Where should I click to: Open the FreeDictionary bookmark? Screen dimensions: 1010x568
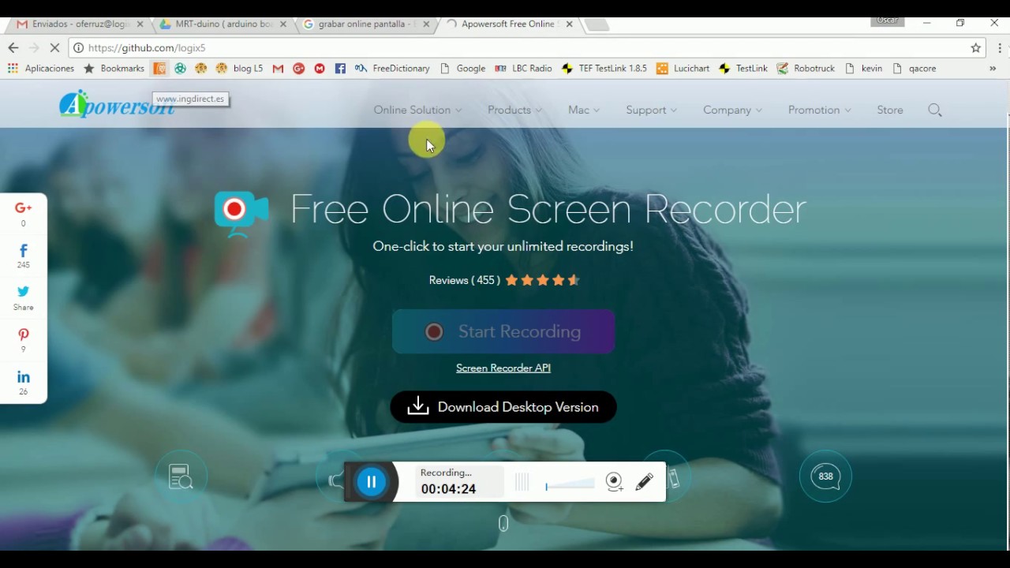coord(393,69)
